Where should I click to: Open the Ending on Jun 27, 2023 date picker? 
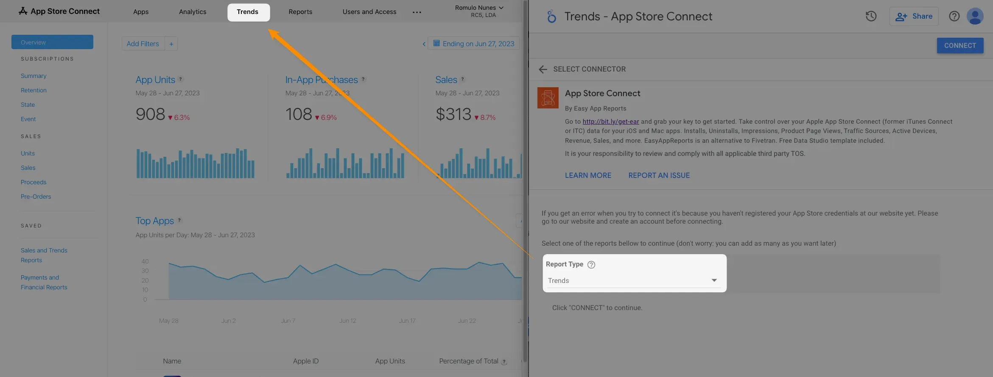[x=473, y=44]
